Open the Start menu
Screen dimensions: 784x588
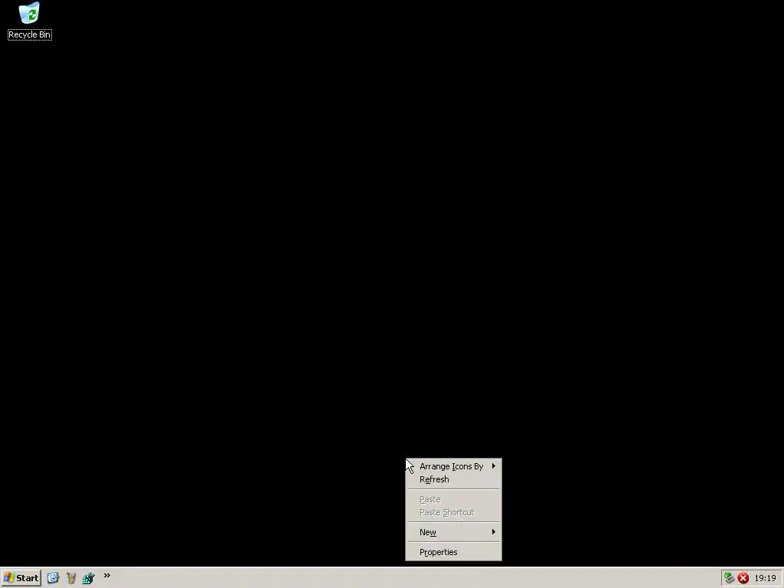(x=21, y=578)
